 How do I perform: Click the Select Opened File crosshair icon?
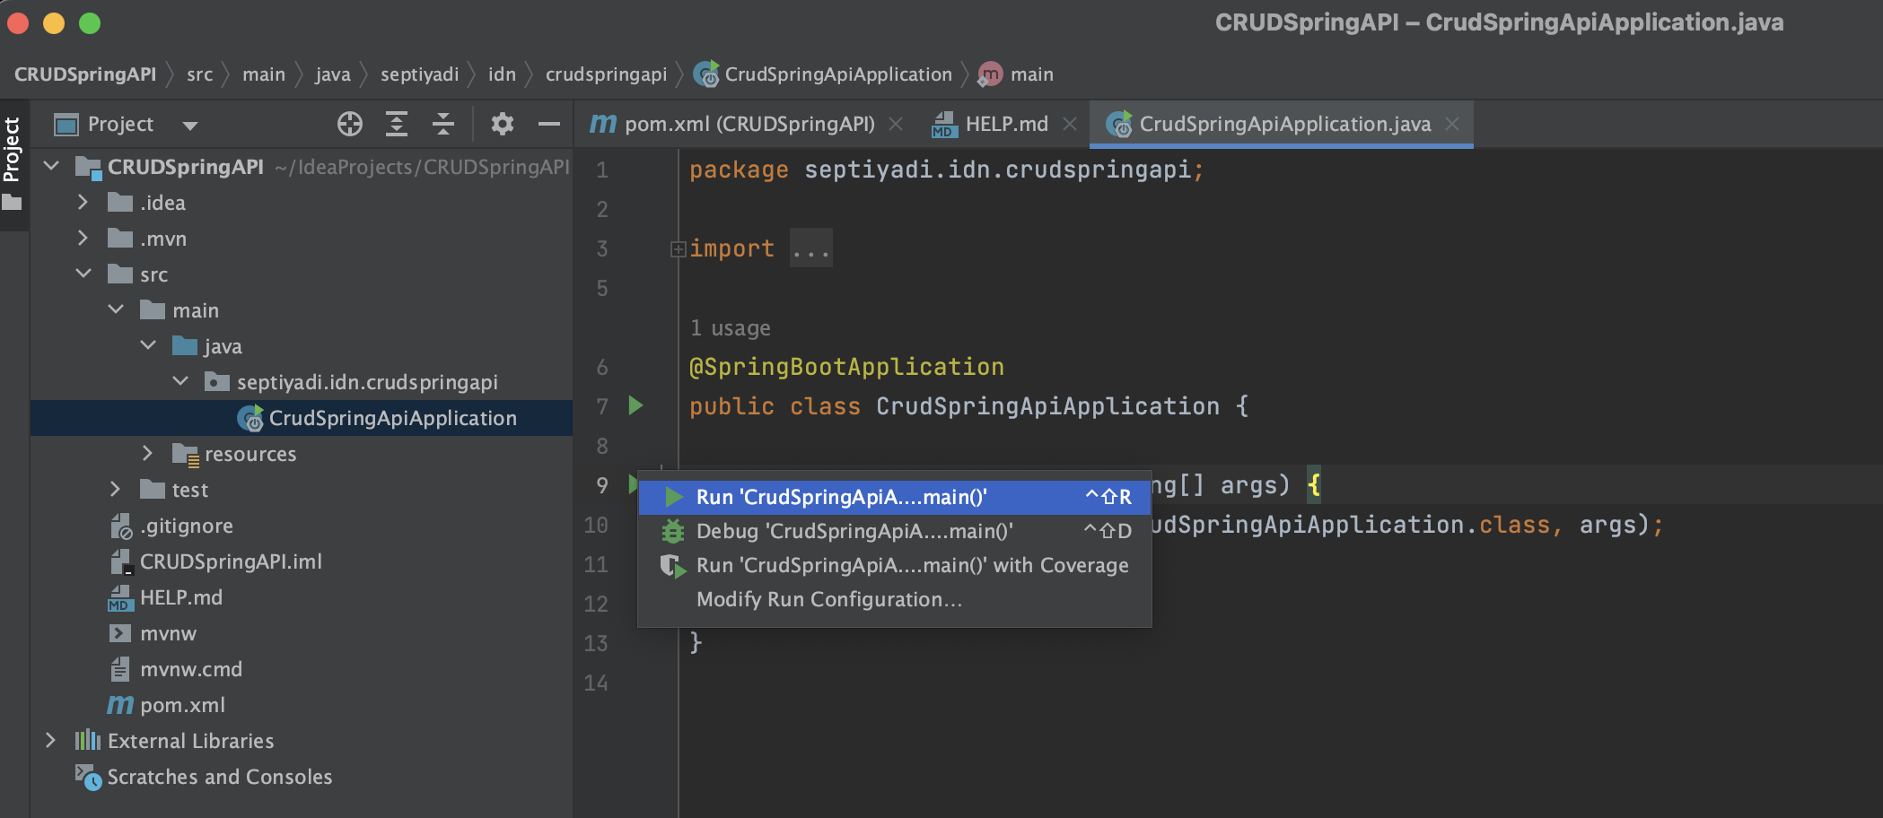(350, 124)
